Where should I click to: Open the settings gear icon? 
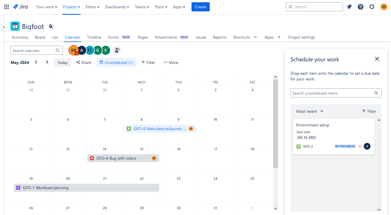372,7
